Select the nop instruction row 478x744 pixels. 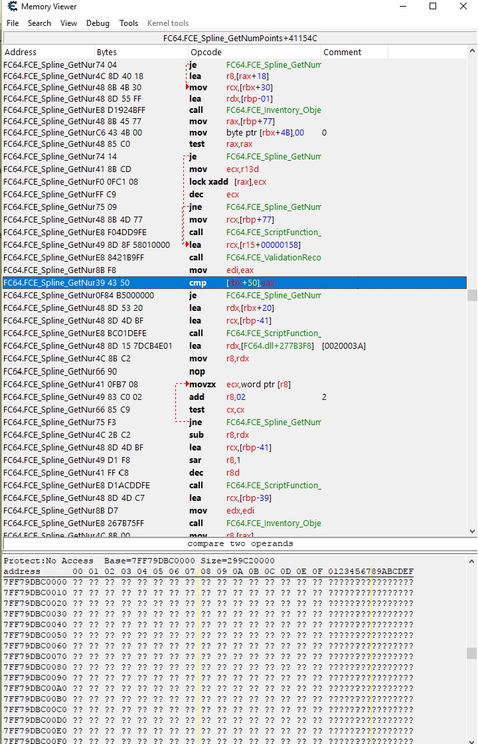(234, 372)
